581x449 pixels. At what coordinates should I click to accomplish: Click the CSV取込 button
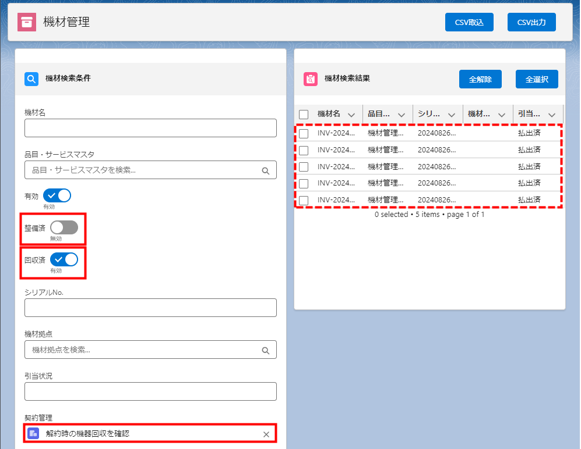469,22
